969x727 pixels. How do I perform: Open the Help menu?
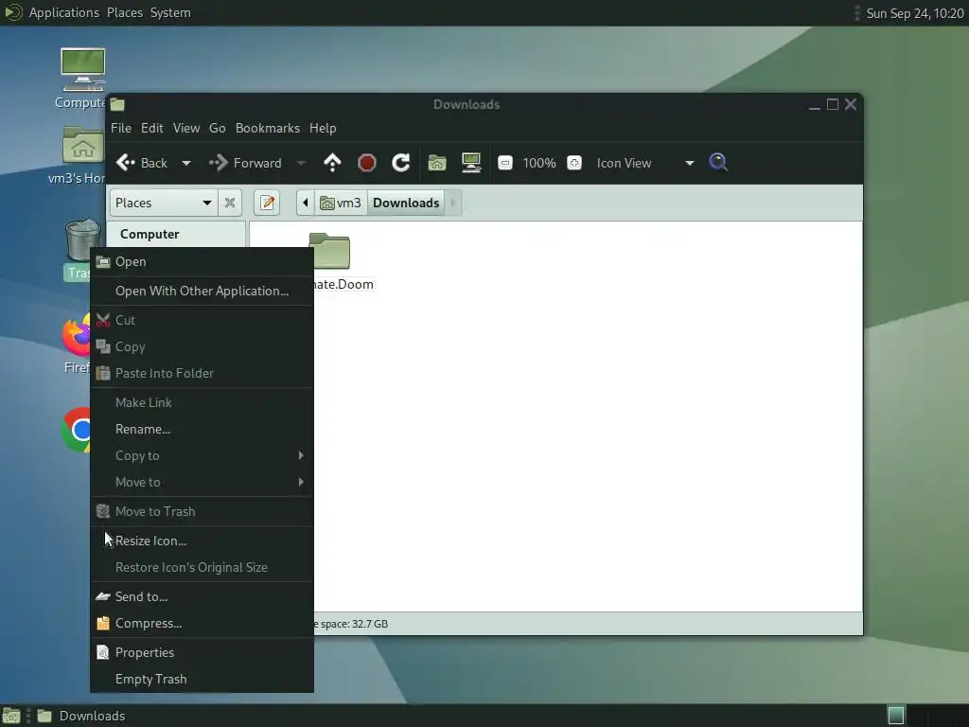[323, 128]
